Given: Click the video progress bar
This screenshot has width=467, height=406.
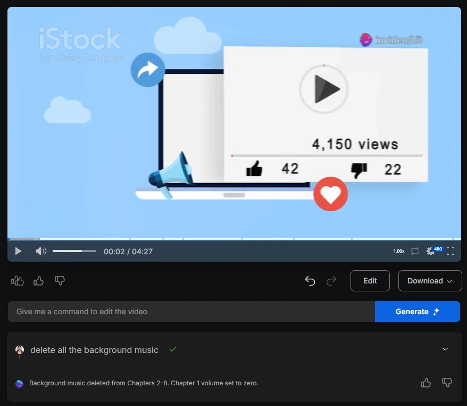Looking at the screenshot, I should (234, 239).
